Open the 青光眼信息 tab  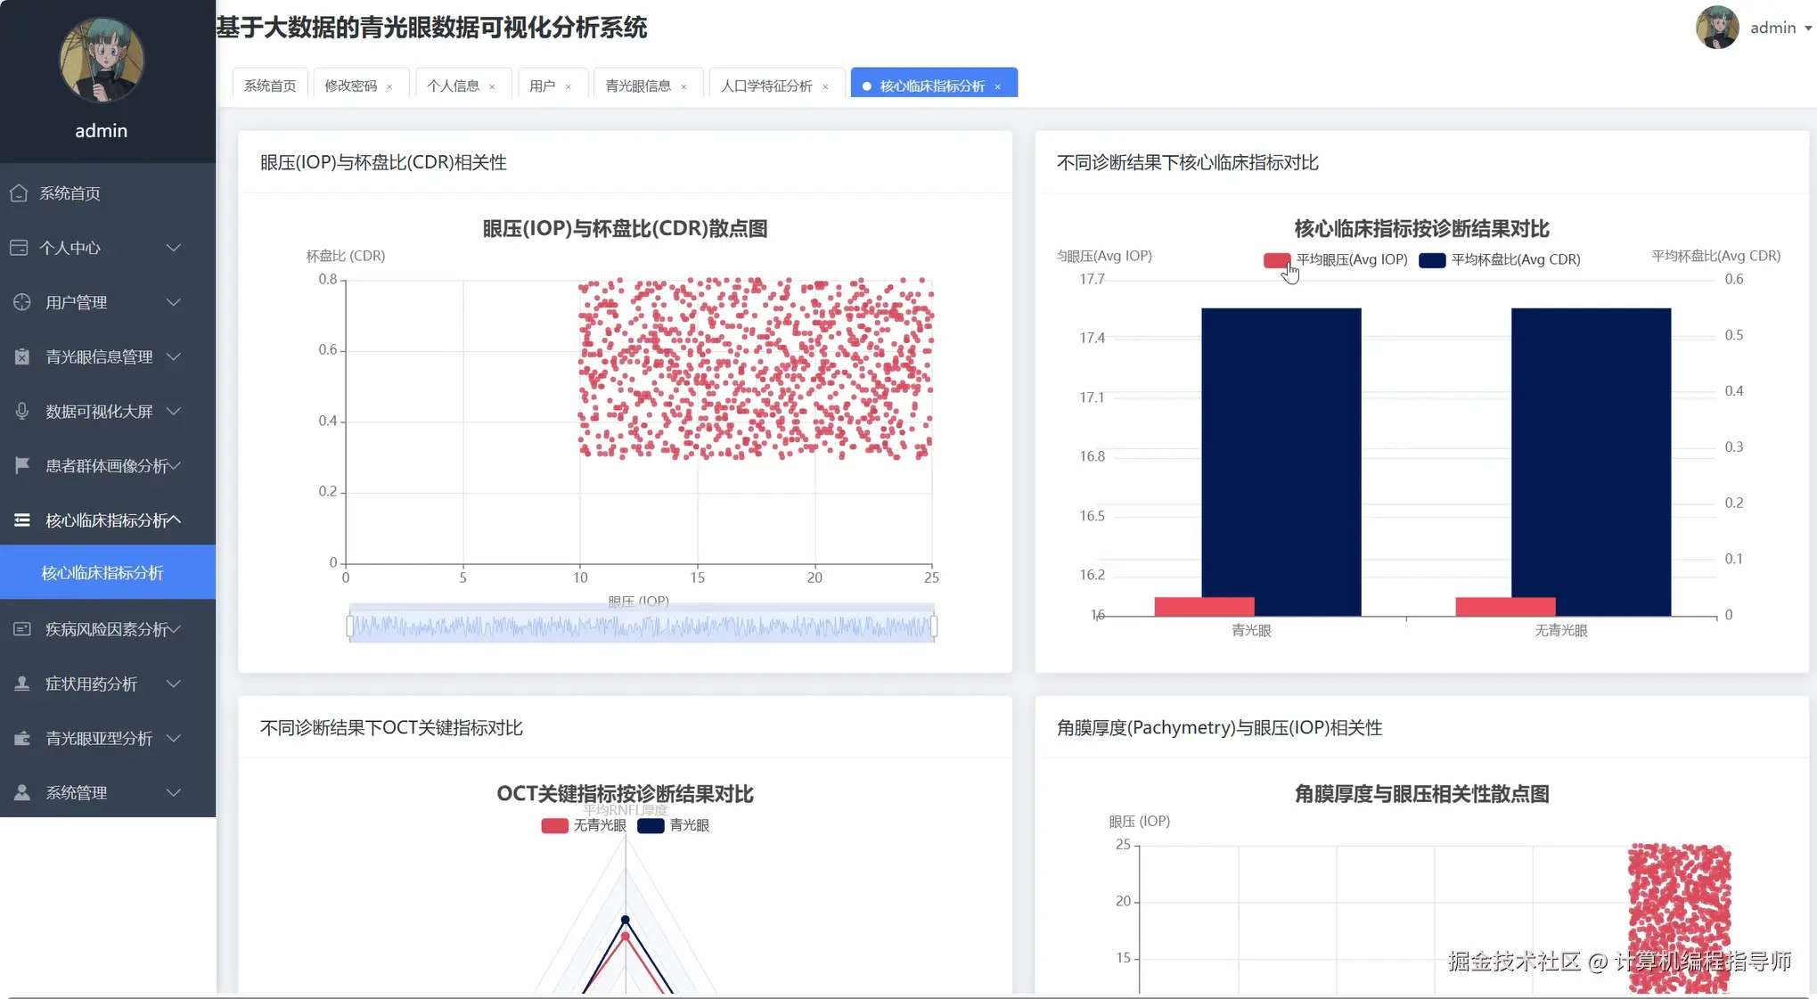639,86
